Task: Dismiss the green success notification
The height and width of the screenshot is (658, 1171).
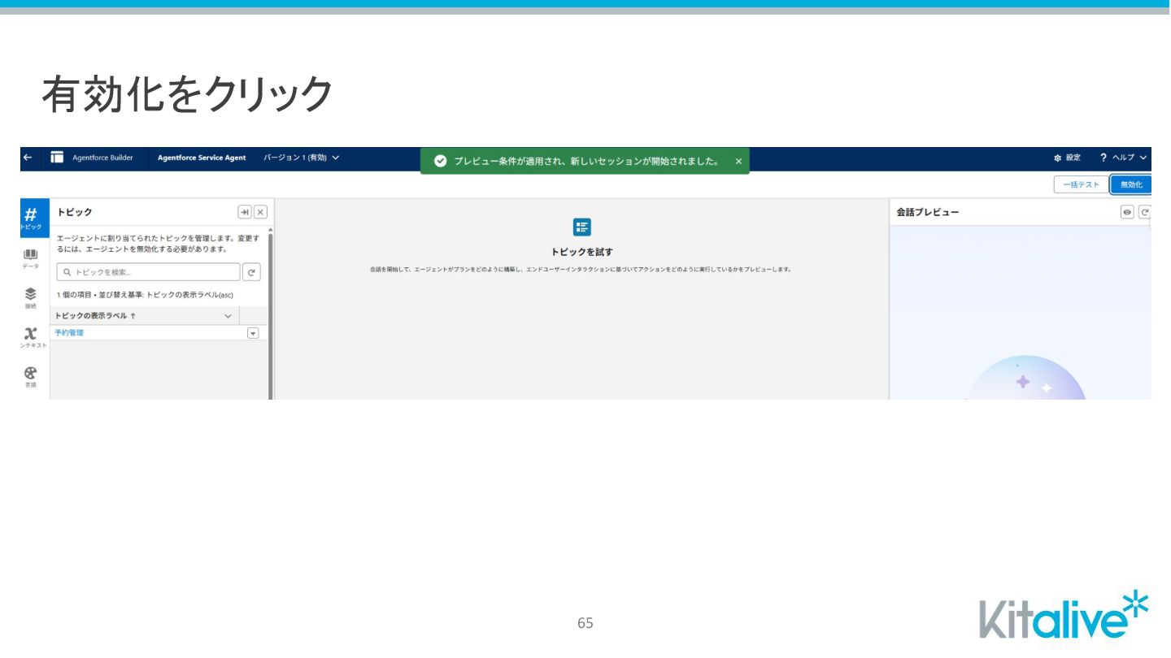Action: pyautogui.click(x=738, y=161)
